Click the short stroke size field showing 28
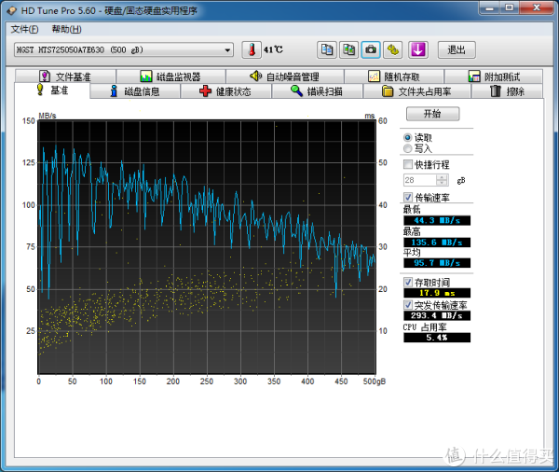This screenshot has width=559, height=472. [419, 180]
